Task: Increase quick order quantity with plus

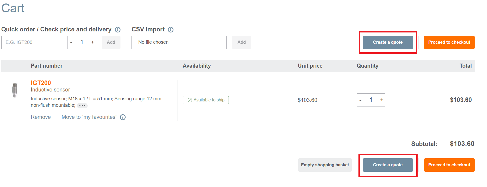Action: (93, 42)
